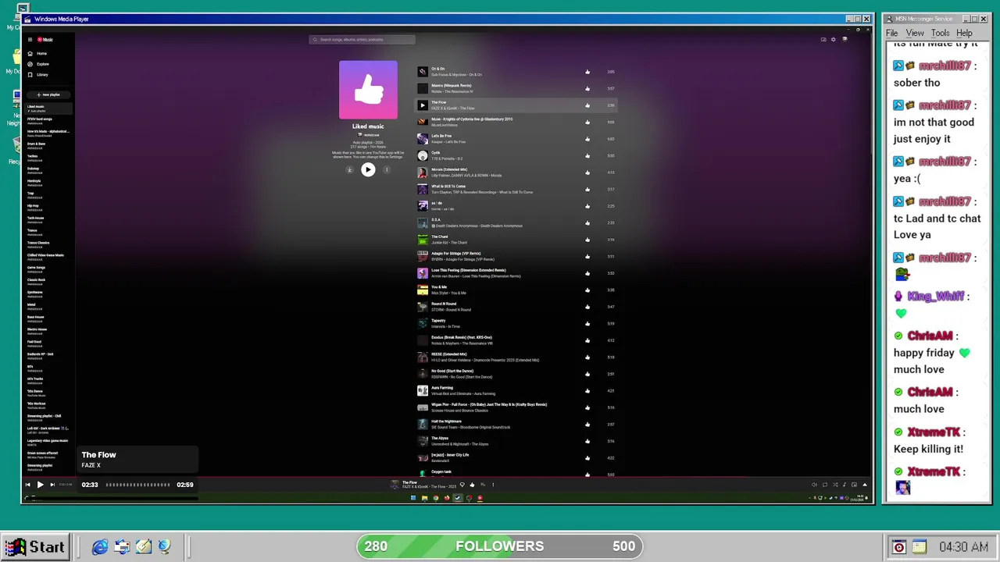
Task: Click the play icon on The Flow row
Action: pyautogui.click(x=423, y=105)
